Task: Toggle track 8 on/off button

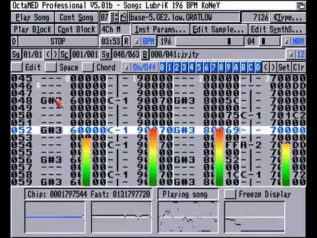Action: 221,67
